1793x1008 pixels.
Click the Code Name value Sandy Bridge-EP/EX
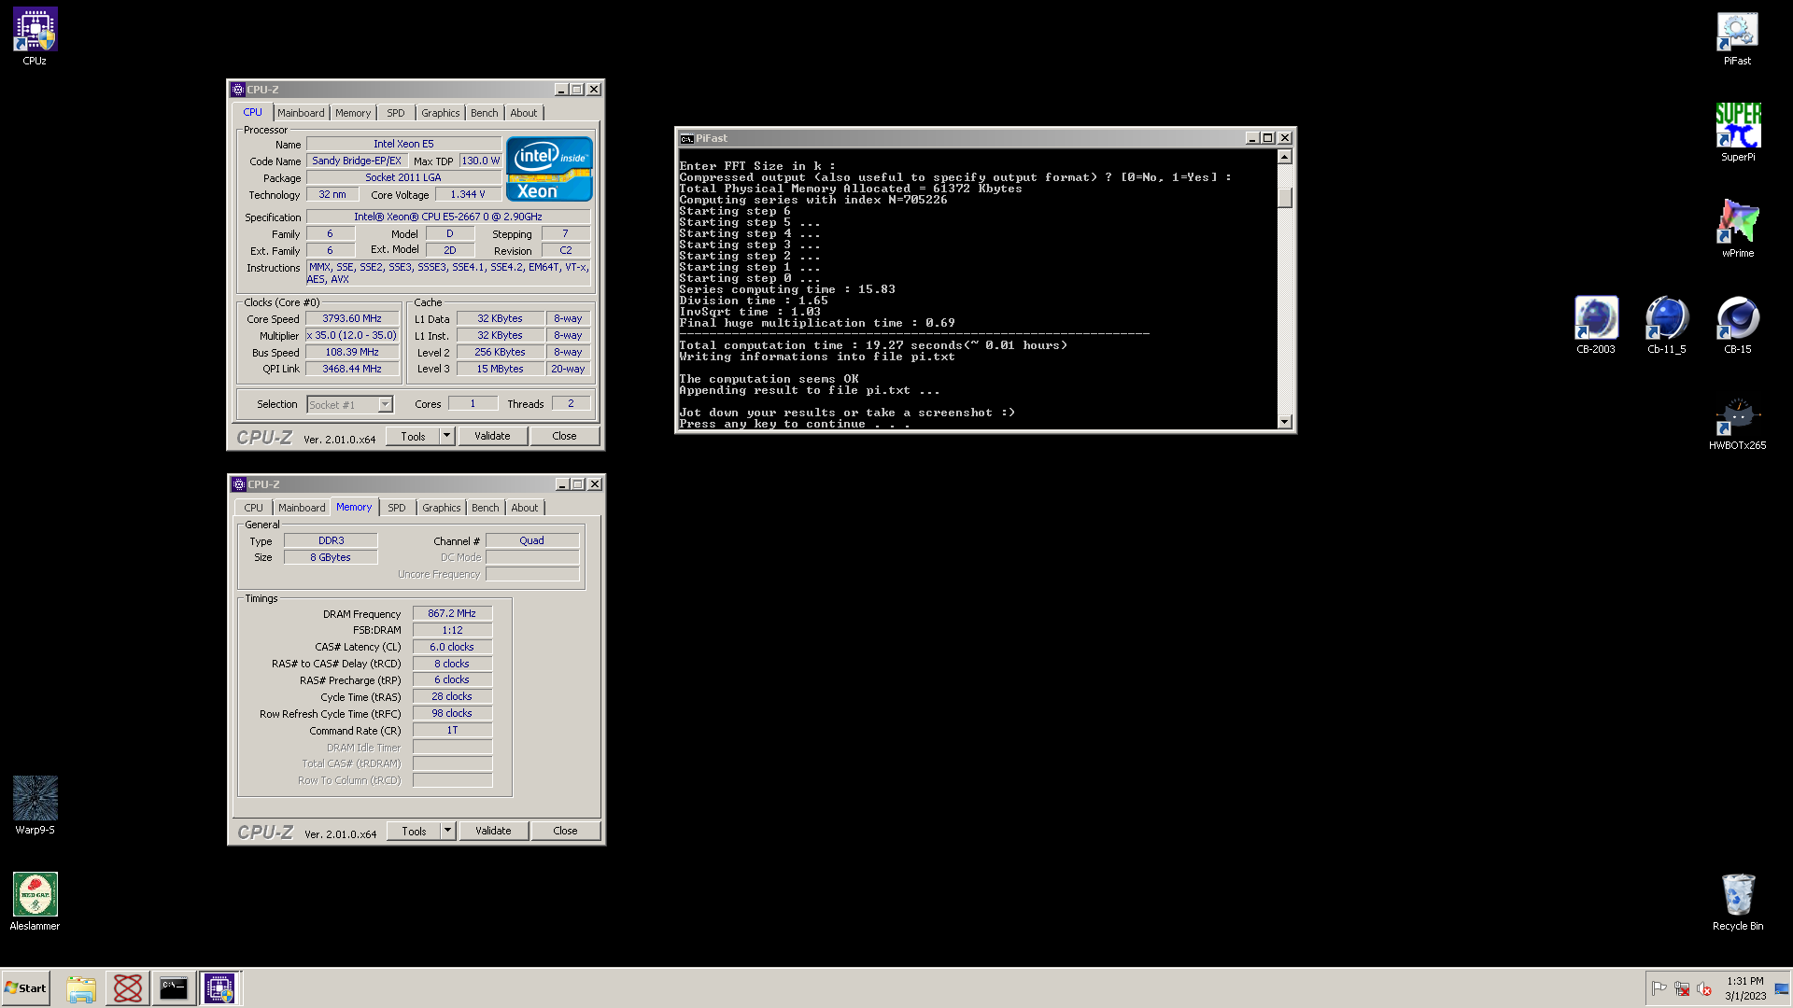coord(357,161)
